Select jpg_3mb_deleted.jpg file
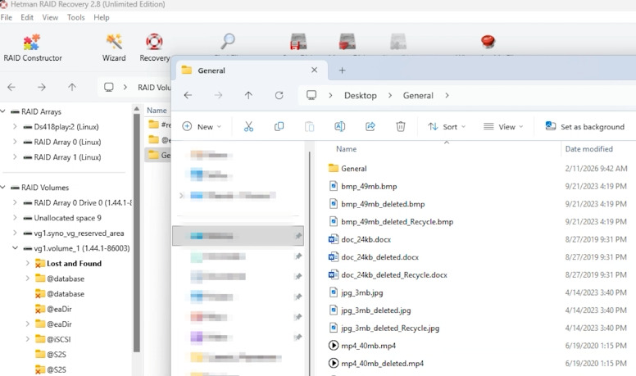The height and width of the screenshot is (376, 636). coord(375,310)
